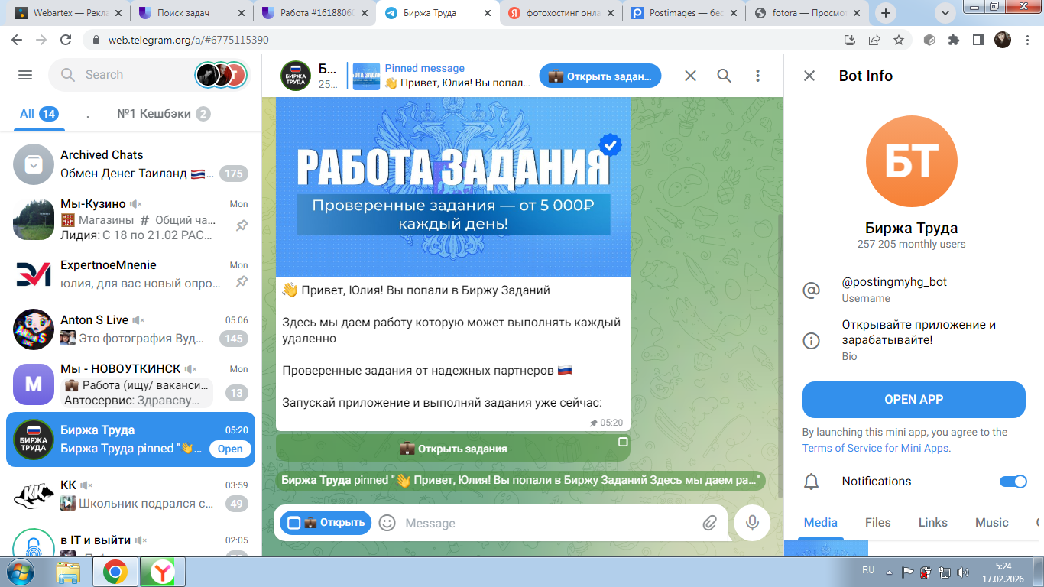Image resolution: width=1044 pixels, height=587 pixels.
Task: Click the Открыть задан... button in chat header
Action: 601,76
